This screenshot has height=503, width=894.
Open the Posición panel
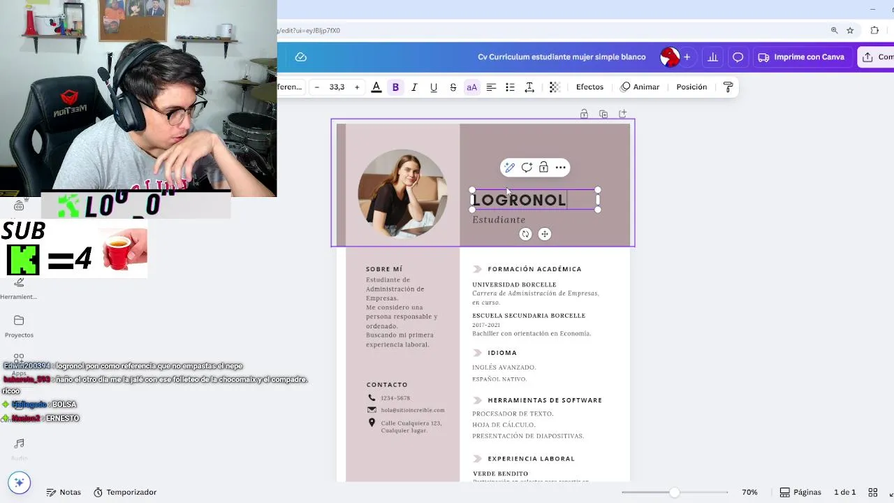click(x=691, y=87)
